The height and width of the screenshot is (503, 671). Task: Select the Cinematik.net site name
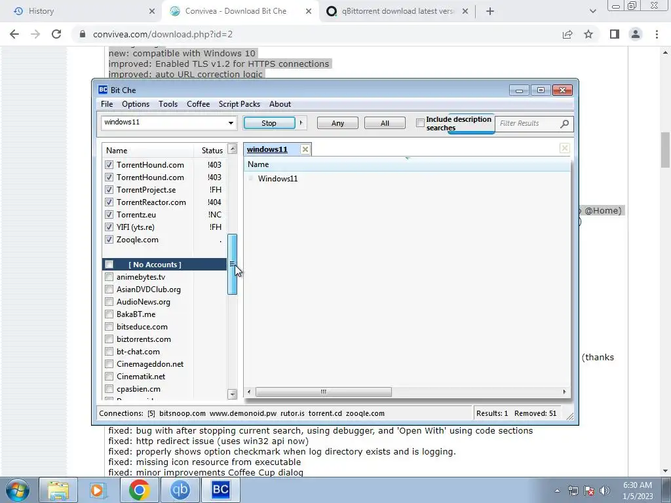pos(141,377)
